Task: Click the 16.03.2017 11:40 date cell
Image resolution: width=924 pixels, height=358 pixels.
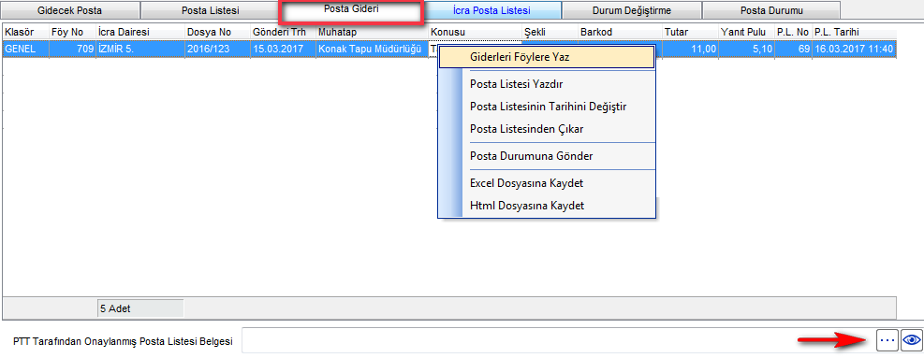Action: [x=855, y=50]
